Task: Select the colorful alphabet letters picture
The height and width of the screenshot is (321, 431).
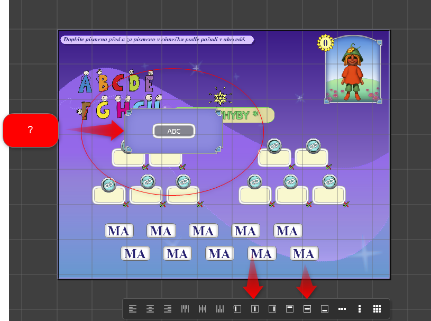Action: [x=119, y=94]
